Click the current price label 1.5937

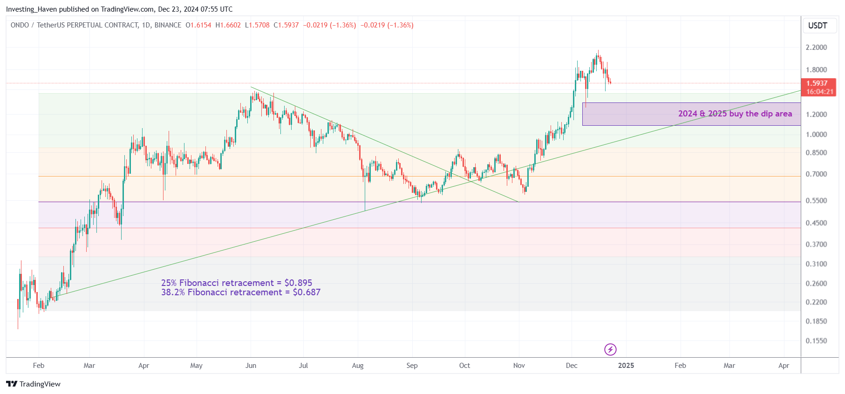(x=817, y=83)
